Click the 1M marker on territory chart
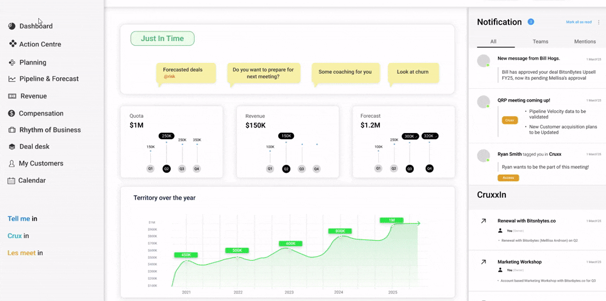606x301 pixels. pos(391,220)
